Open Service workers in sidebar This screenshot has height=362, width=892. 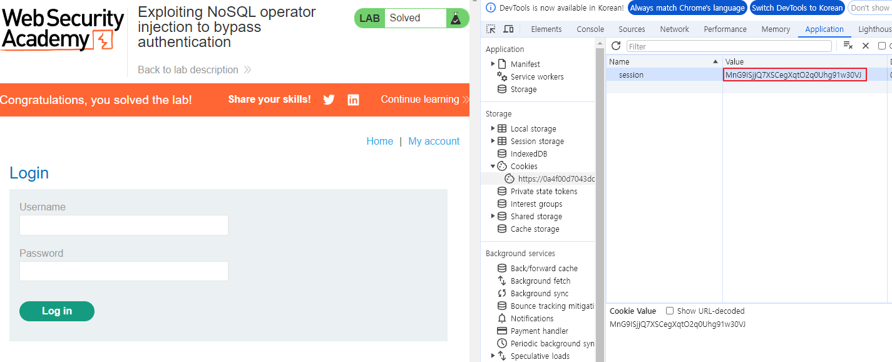point(537,76)
